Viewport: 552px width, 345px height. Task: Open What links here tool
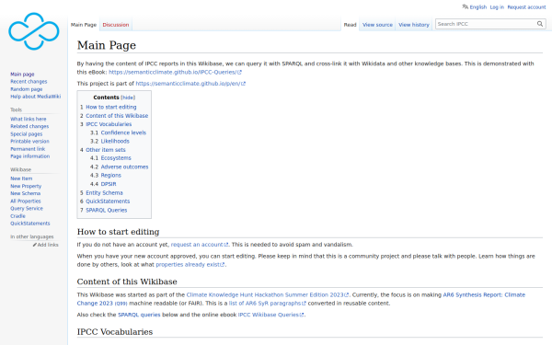29,119
